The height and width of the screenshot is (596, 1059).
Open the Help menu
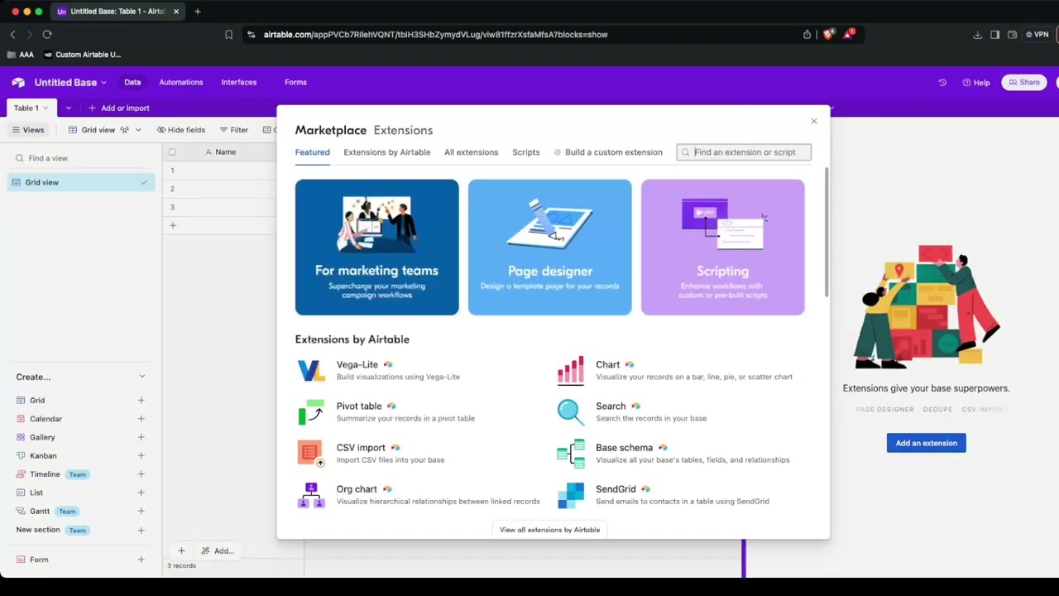pos(976,83)
